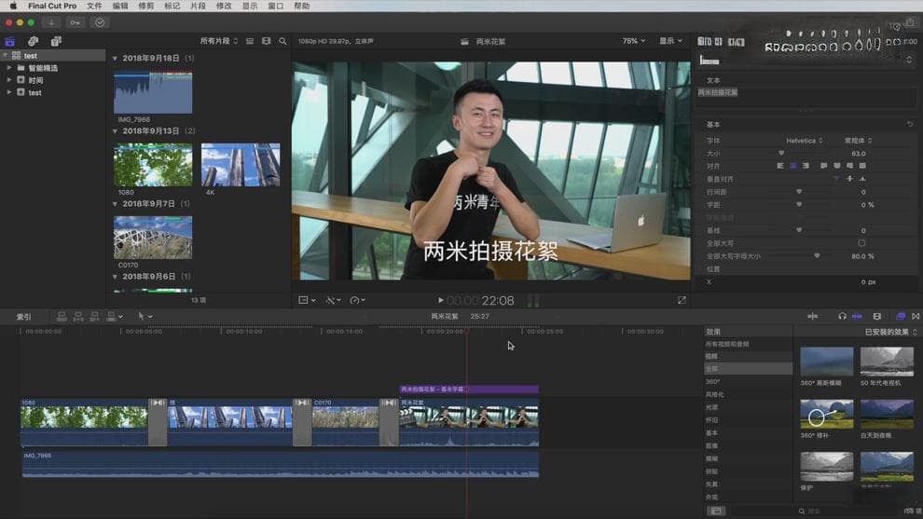This screenshot has height=519, width=923.
Task: Open the Helvetica font dropdown
Action: click(x=804, y=141)
